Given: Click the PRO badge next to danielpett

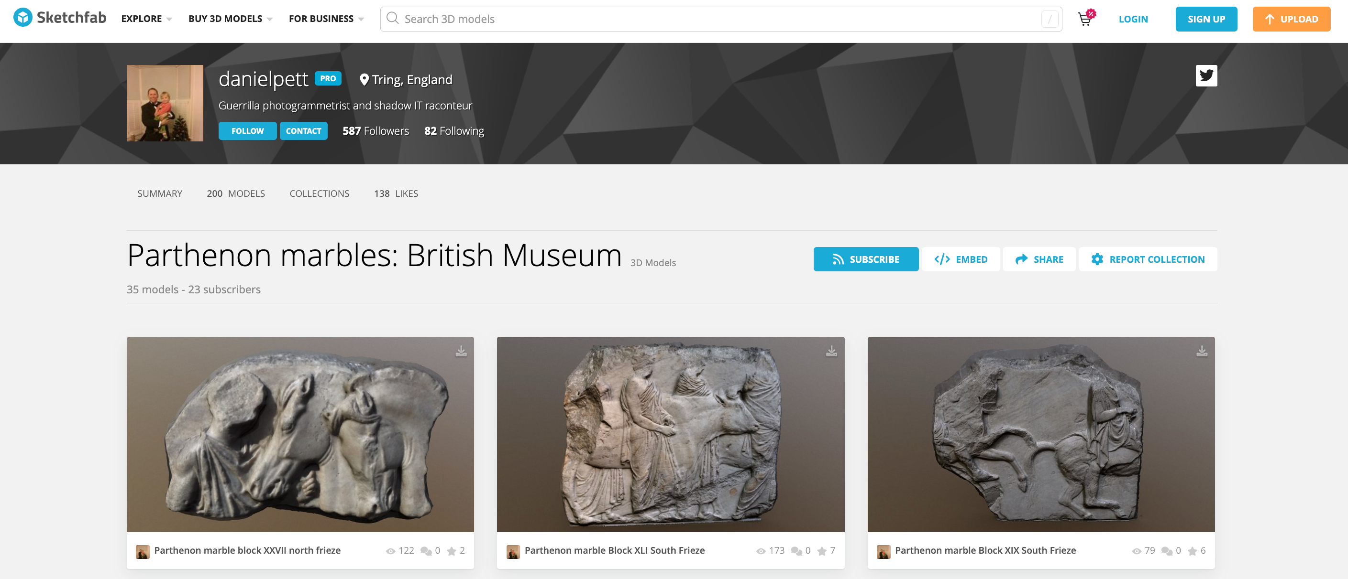Looking at the screenshot, I should 328,78.
